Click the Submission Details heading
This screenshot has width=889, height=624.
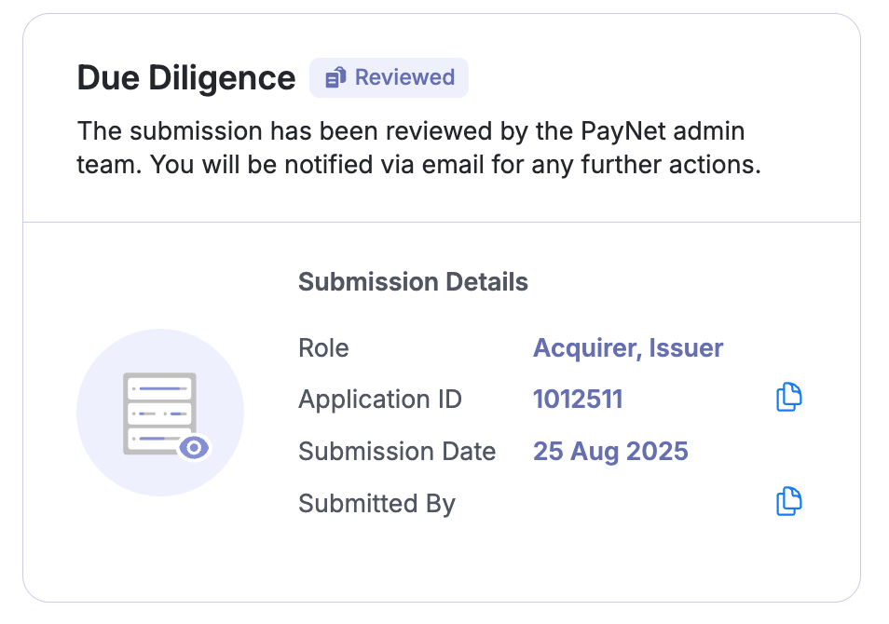click(413, 282)
